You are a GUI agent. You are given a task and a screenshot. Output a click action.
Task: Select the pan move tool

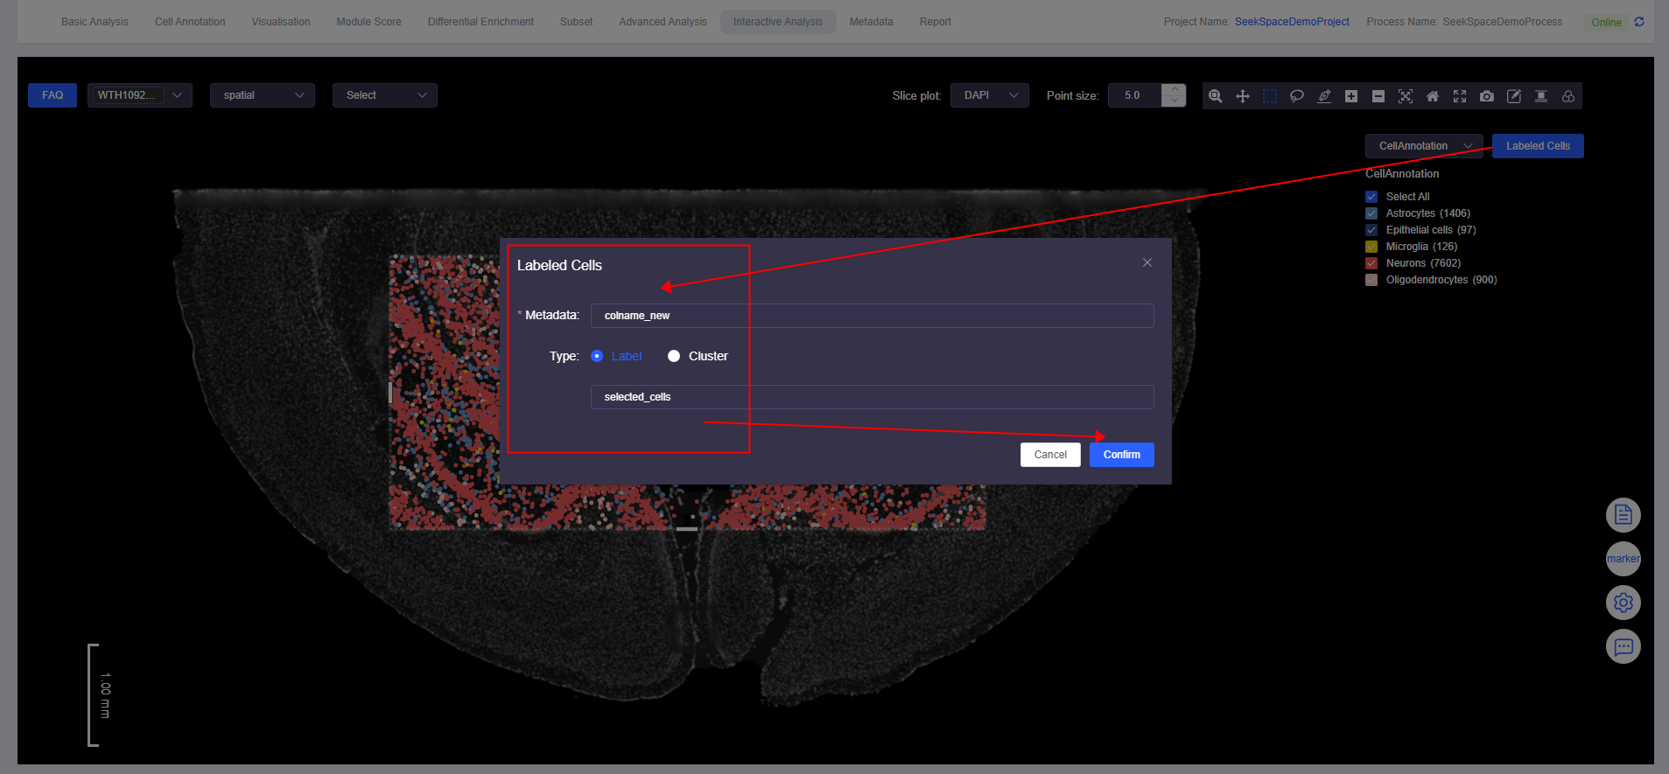click(x=1243, y=96)
